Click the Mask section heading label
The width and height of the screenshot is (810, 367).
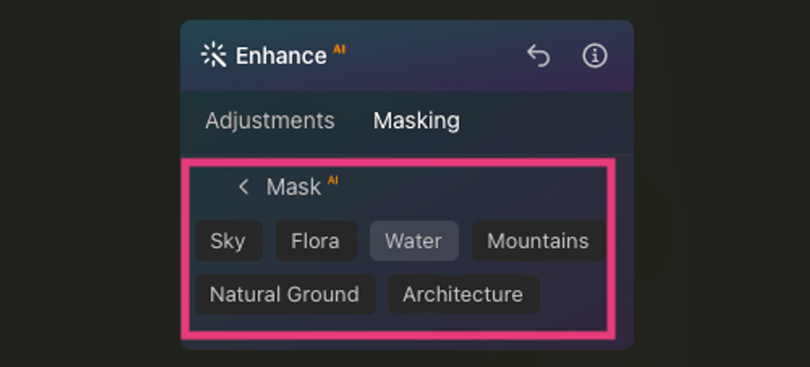click(x=293, y=187)
